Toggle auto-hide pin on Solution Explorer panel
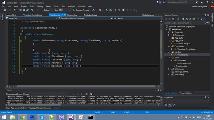 [206, 15]
